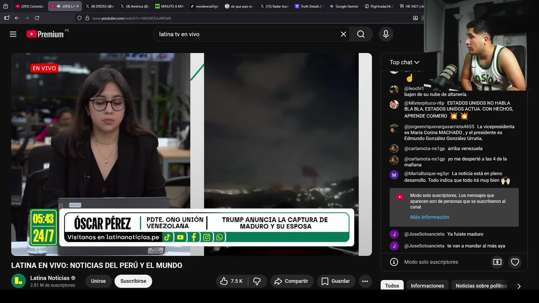Image resolution: width=539 pixels, height=303 pixels.
Task: Go forward with browser arrow
Action: pos(27,18)
